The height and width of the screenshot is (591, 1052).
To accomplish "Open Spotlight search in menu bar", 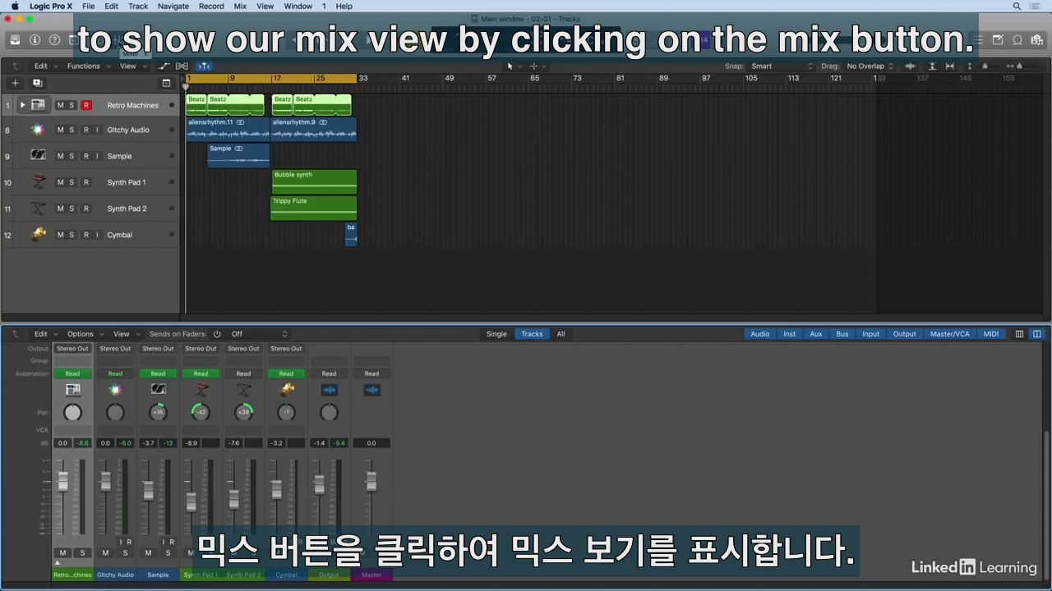I will (1017, 6).
